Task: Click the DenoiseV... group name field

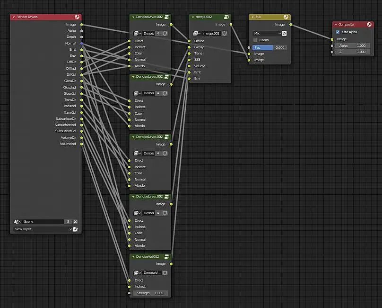Action: point(152,273)
